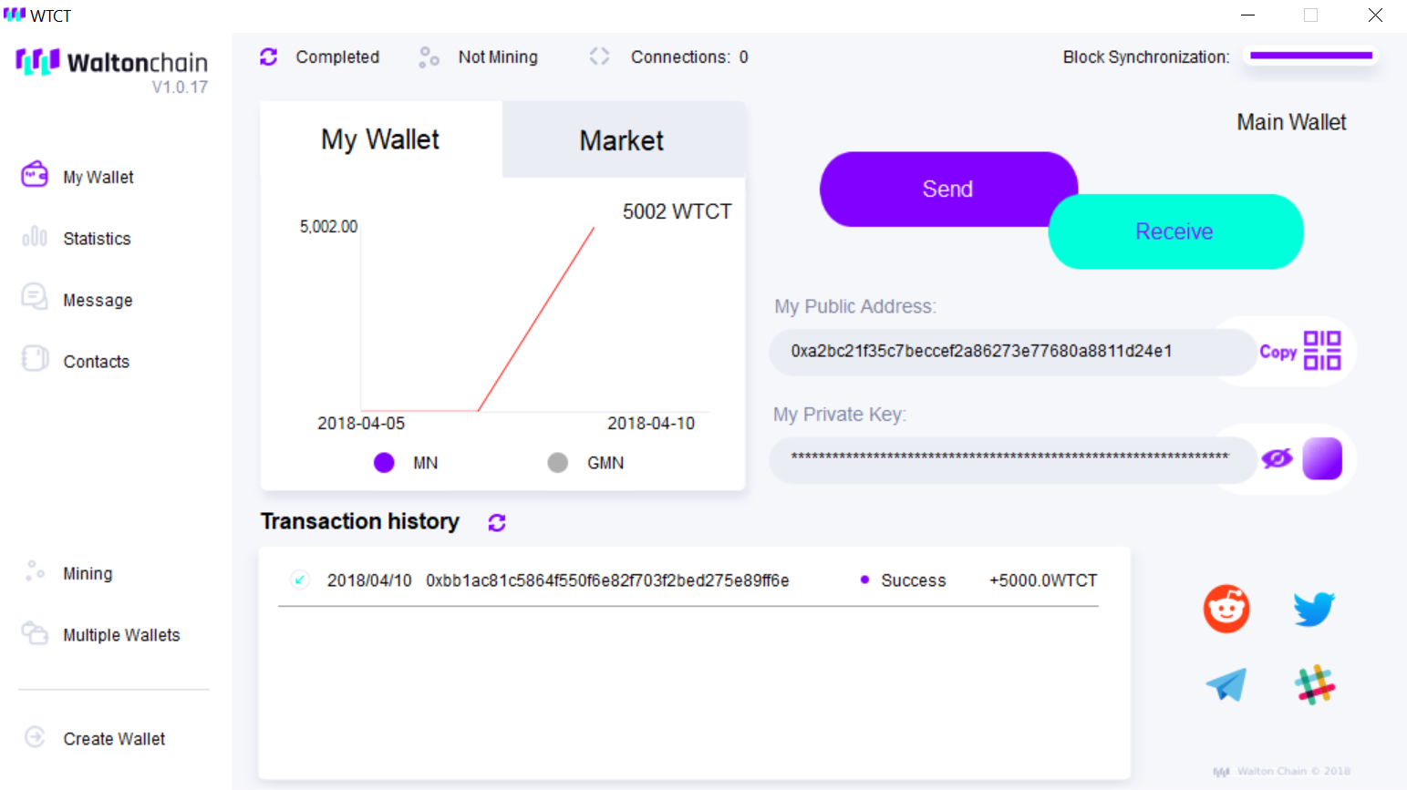Click the Connections status icon
Image resolution: width=1407 pixels, height=790 pixels.
(599, 56)
